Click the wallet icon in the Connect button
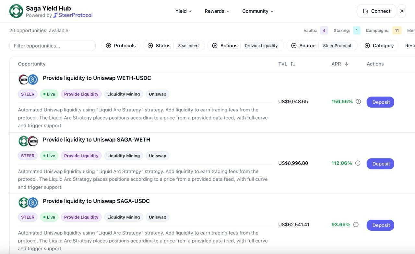415x254 pixels. coord(365,11)
